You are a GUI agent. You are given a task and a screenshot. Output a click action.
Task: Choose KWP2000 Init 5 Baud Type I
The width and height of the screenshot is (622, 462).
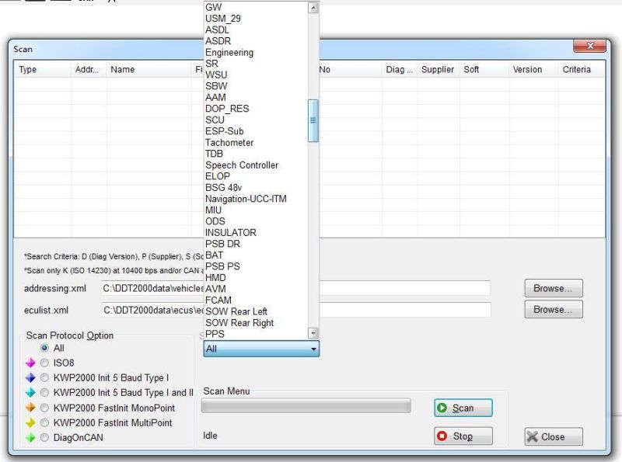point(44,377)
